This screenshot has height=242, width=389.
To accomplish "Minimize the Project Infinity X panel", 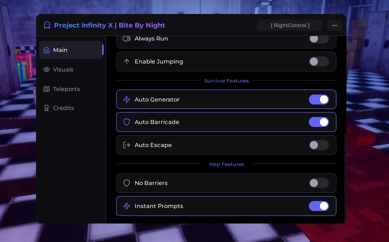I will click(x=334, y=25).
